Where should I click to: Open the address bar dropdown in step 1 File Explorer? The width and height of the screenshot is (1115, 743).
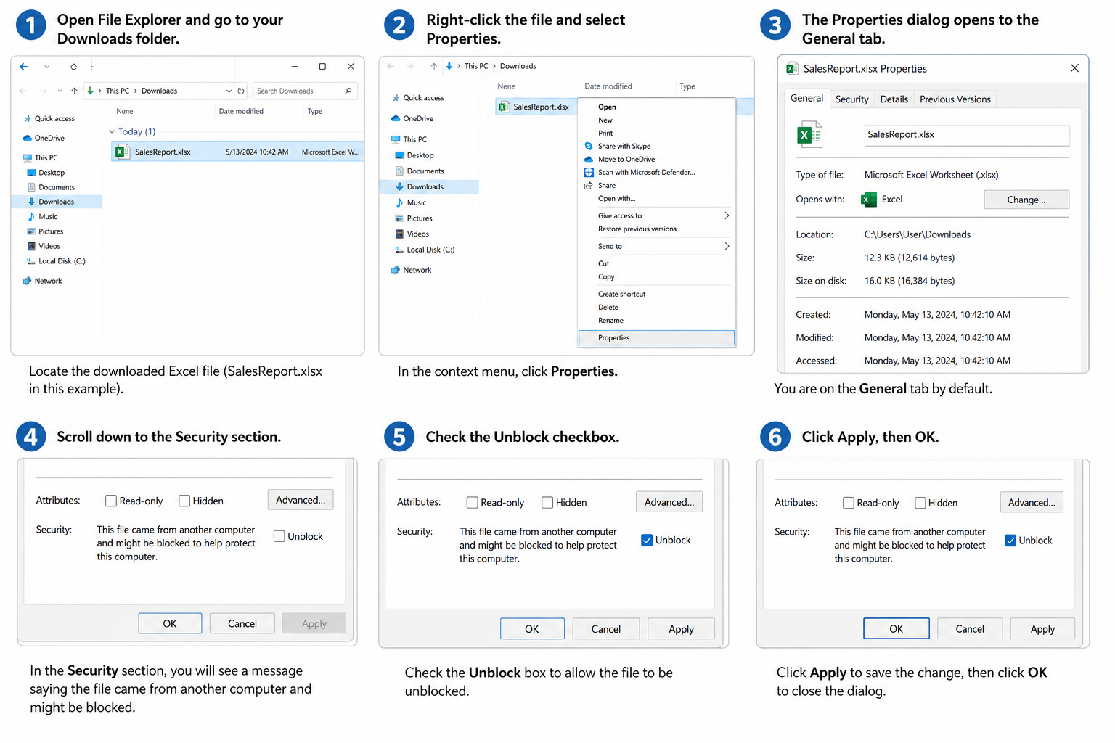click(229, 91)
